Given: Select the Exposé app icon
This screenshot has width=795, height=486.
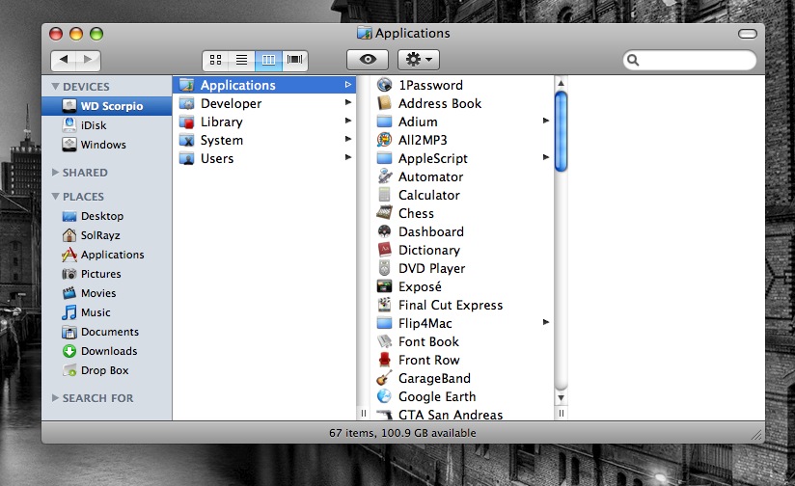Looking at the screenshot, I should (384, 286).
